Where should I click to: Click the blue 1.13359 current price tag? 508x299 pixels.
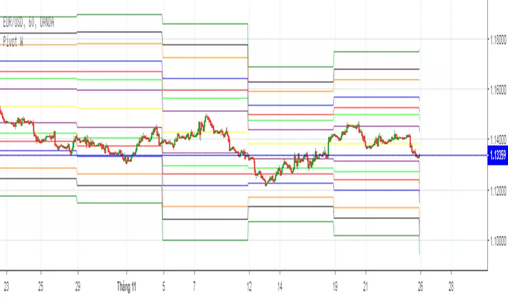pos(497,155)
